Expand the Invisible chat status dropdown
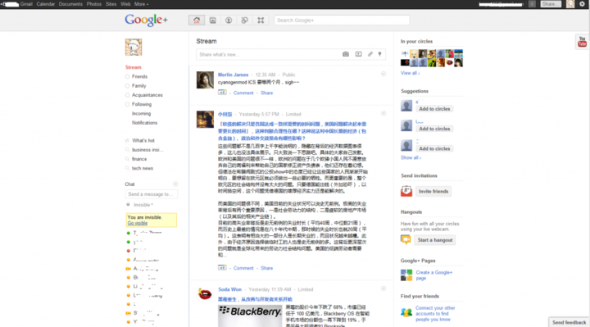This screenshot has width=590, height=327. 143,205
